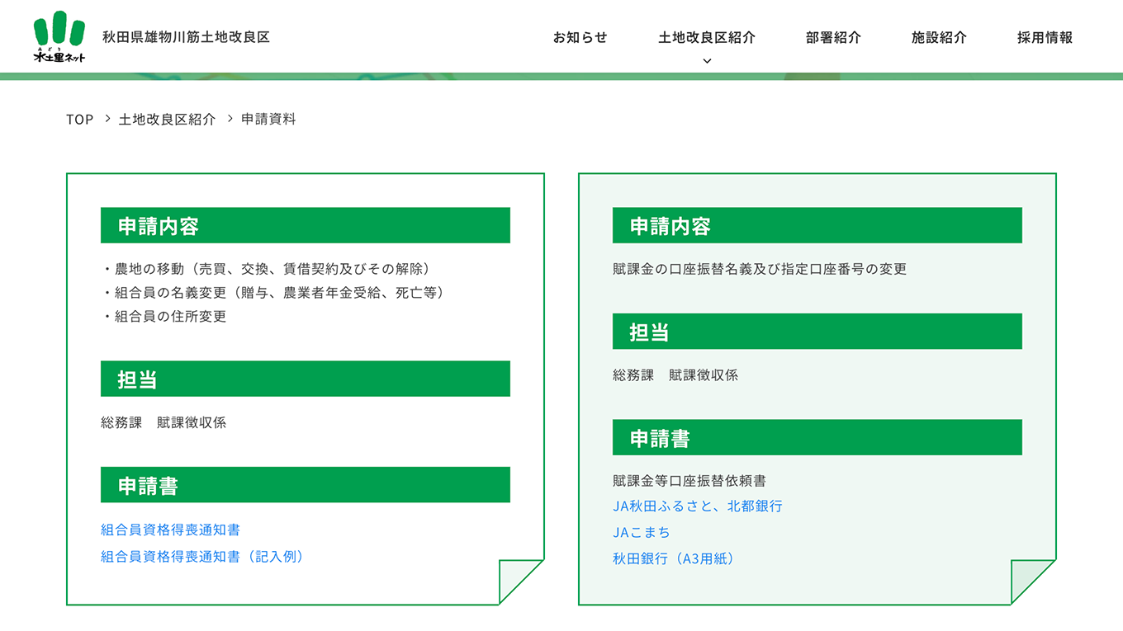Open the 秋田銀行（A3用紙） form
This screenshot has height=631, width=1123.
click(675, 559)
